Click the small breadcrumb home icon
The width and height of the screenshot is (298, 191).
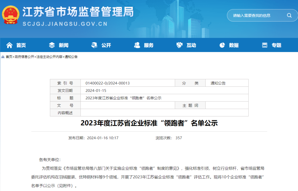pyautogui.click(x=3, y=57)
